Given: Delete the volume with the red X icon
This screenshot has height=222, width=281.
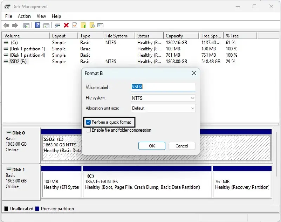Looking at the screenshot, I should point(66,25).
